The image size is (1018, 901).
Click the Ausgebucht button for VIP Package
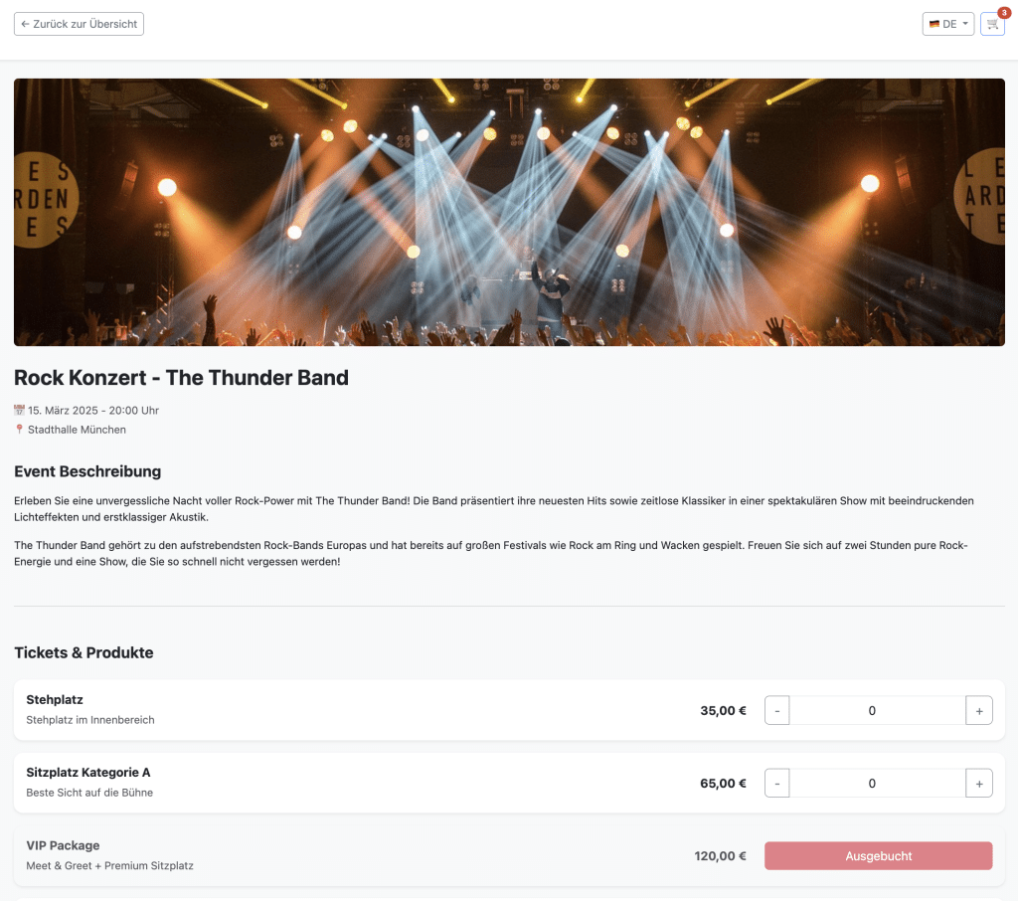tap(878, 856)
